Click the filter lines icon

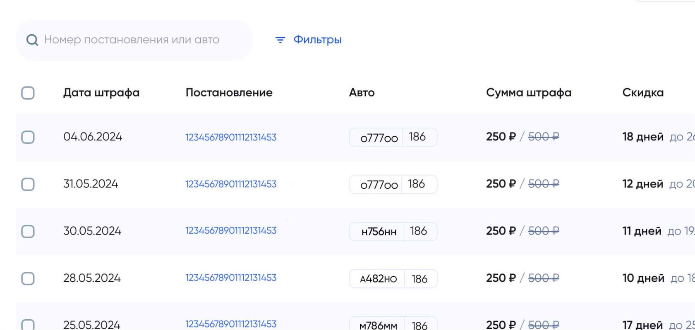(280, 40)
